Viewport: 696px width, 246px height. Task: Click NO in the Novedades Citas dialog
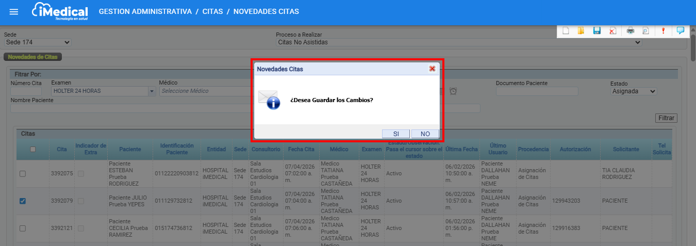[425, 134]
